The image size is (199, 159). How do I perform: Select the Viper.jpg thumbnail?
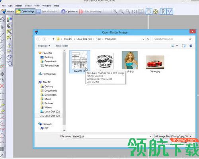coord(155,62)
